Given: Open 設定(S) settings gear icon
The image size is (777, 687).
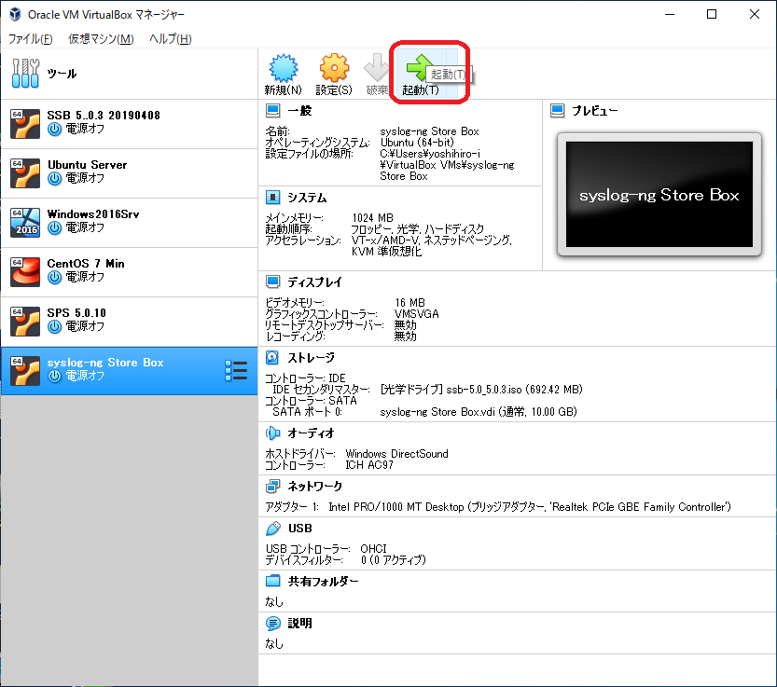Looking at the screenshot, I should tap(334, 68).
